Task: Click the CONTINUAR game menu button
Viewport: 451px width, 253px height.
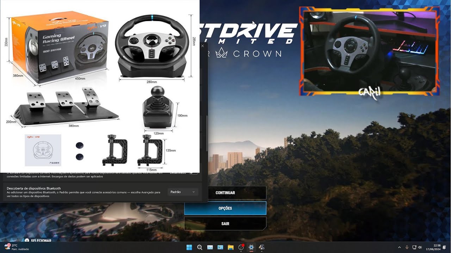Action: coord(225,193)
